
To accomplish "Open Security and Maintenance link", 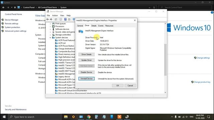I will pos(16,110).
